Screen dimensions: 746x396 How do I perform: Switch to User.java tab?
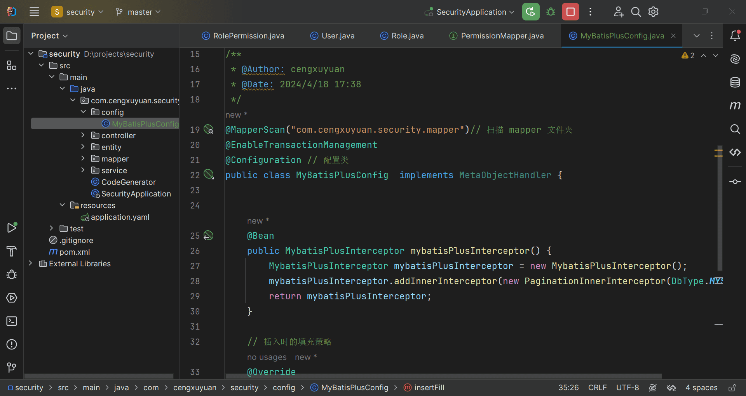pyautogui.click(x=332, y=36)
